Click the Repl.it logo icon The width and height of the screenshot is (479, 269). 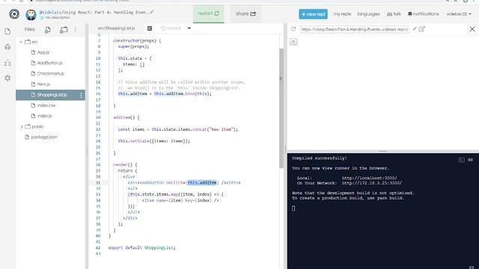[14, 14]
